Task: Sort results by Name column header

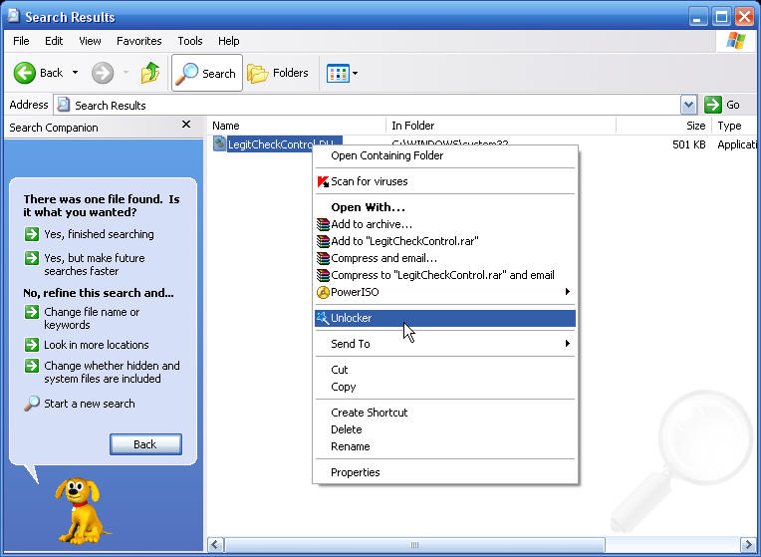Action: pos(296,126)
